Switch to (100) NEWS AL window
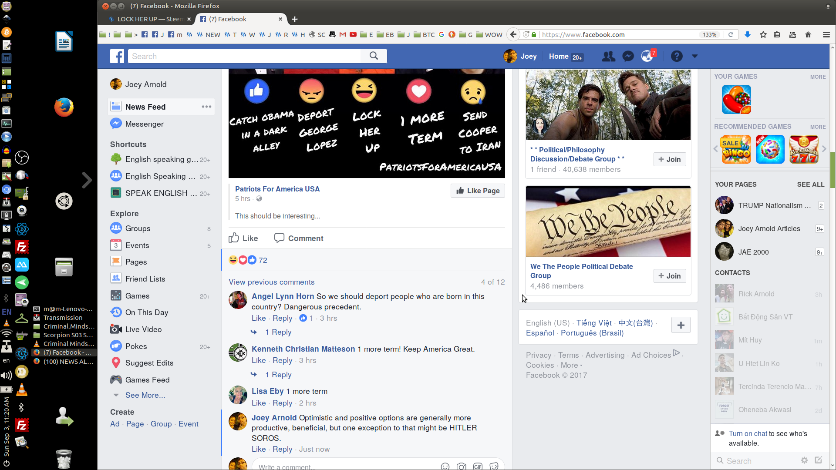This screenshot has width=836, height=470. coord(64,361)
